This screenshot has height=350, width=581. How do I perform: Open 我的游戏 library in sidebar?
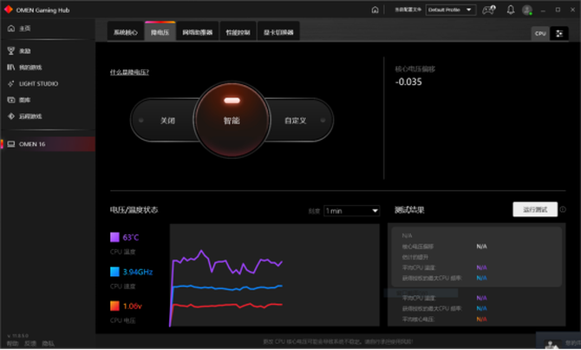[x=24, y=67]
